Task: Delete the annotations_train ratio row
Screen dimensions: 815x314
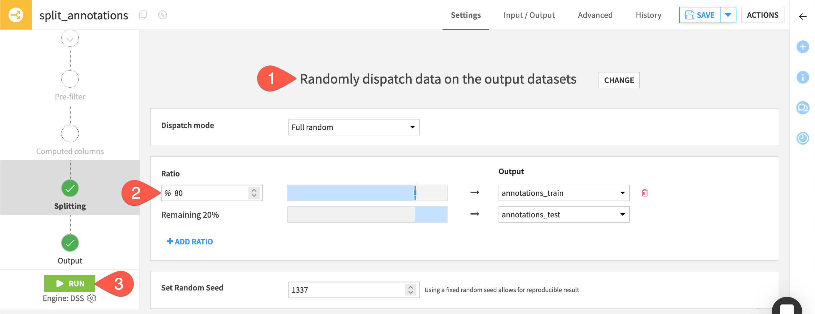Action: 645,193
